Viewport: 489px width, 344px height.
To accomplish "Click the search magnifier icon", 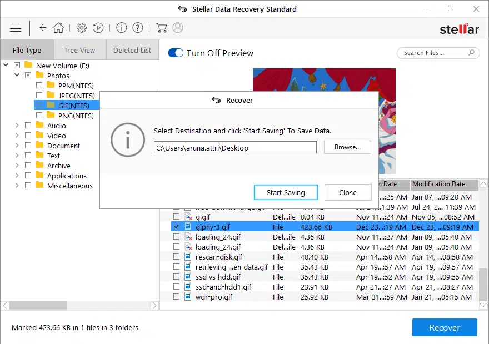I will pyautogui.click(x=472, y=53).
